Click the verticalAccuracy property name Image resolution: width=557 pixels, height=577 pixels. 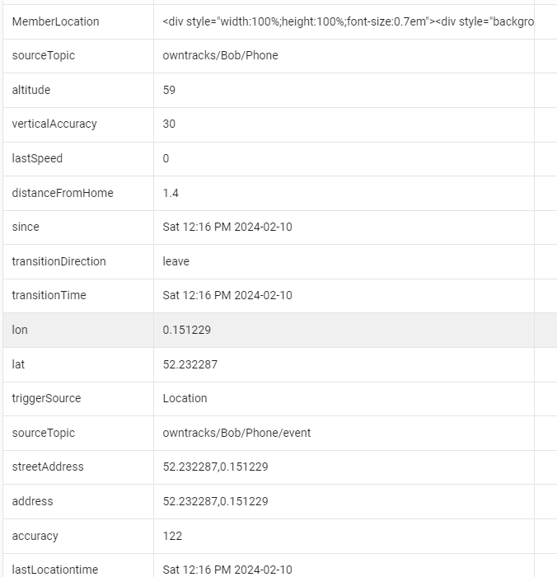[x=54, y=124]
